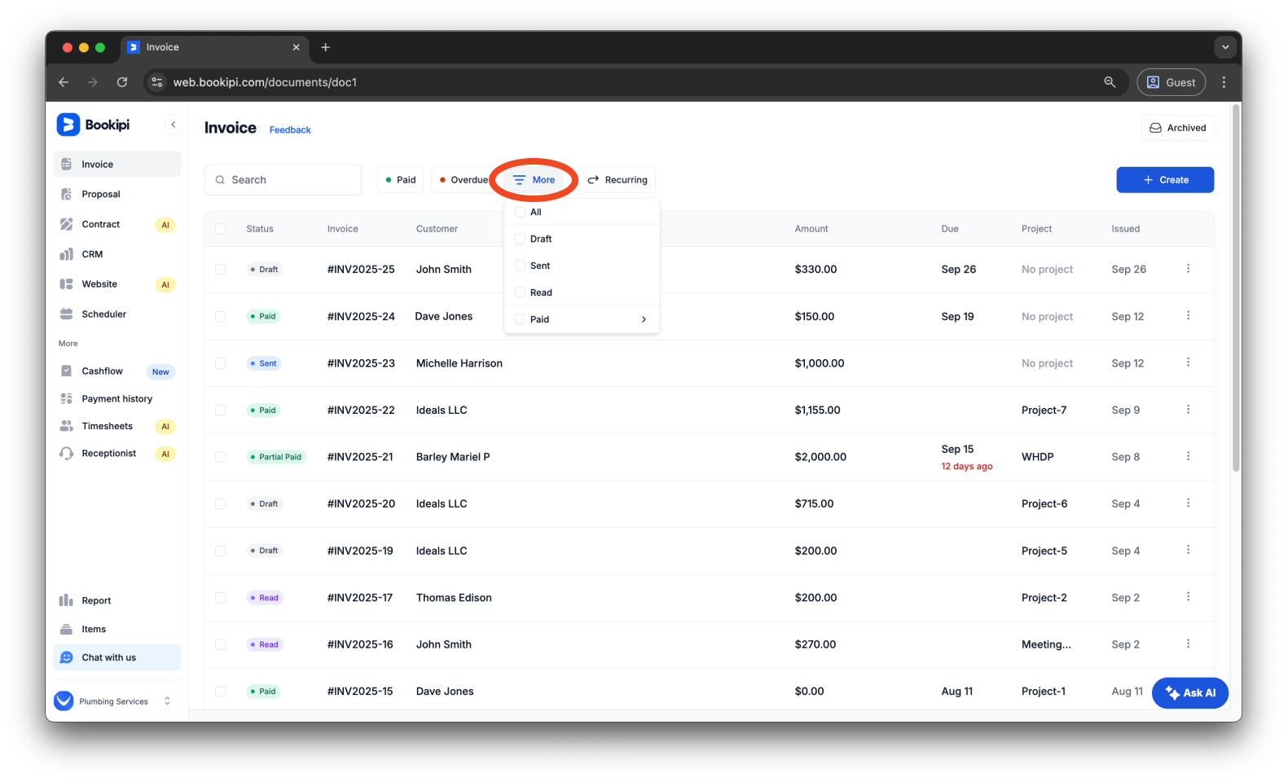The image size is (1288, 782).
Task: Filter invoices by Paid chip
Action: pos(401,180)
